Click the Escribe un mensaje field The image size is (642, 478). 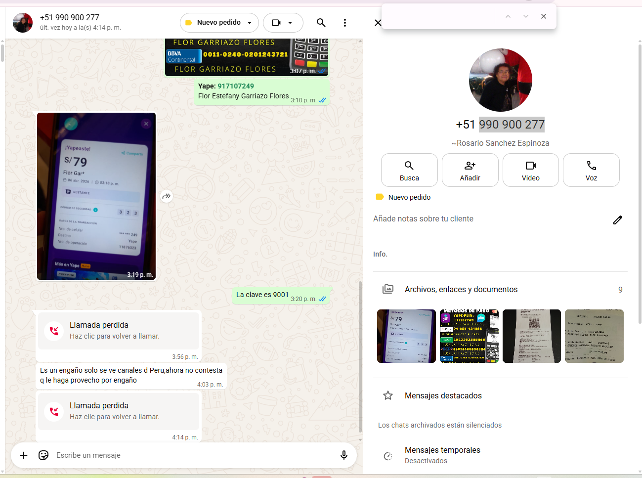coord(193,455)
